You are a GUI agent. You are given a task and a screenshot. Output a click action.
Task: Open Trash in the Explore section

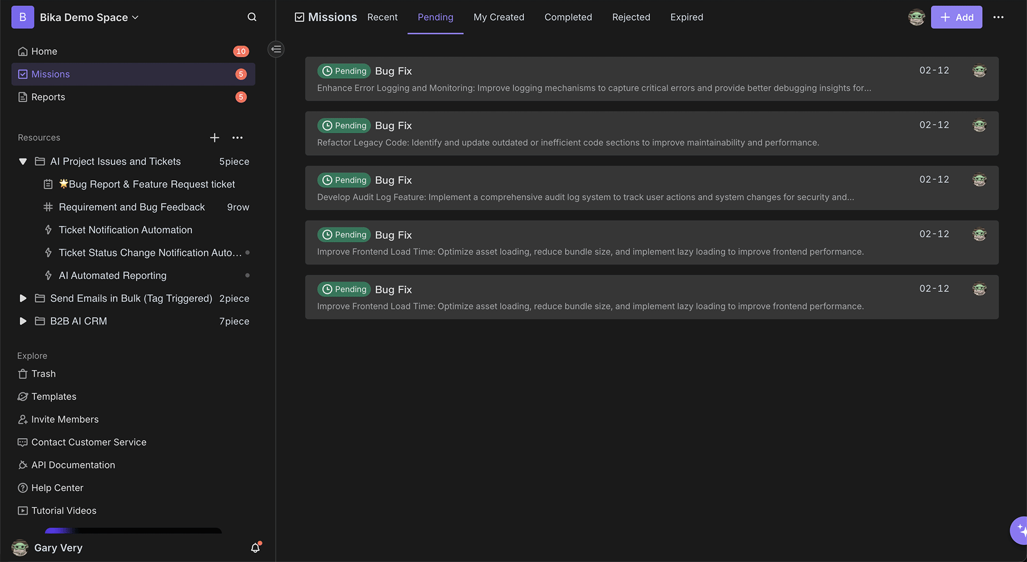point(43,374)
